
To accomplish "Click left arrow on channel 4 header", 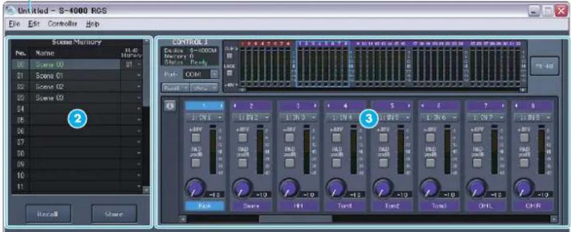I will tap(329, 106).
